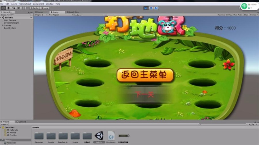
Task: Open the Component menu
Action: point(38,4)
